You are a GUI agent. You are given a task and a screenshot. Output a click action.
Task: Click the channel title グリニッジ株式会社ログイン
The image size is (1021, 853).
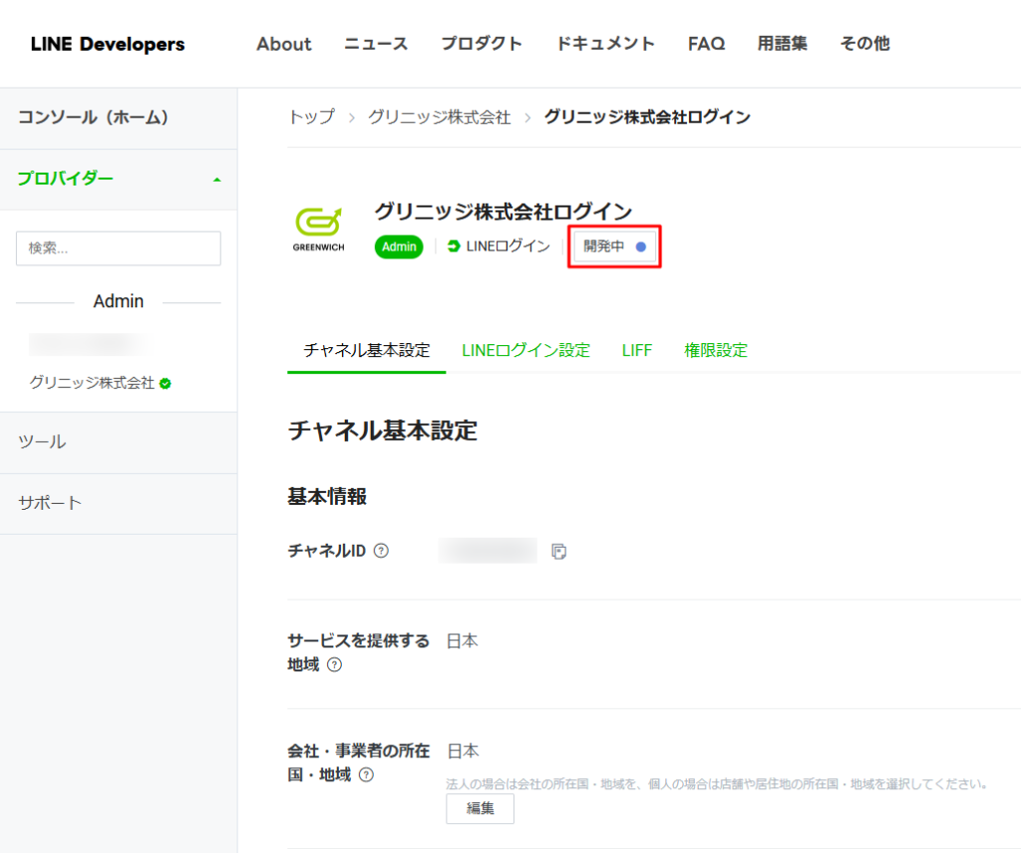(x=503, y=212)
